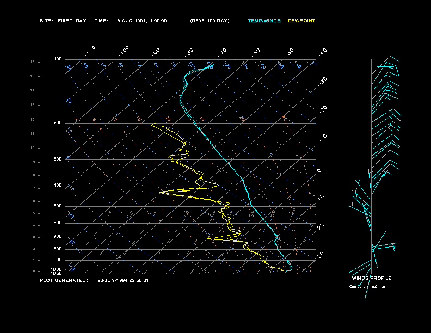Select the SITE: FIXED DAY header text
The width and height of the screenshot is (431, 333).
click(x=63, y=21)
